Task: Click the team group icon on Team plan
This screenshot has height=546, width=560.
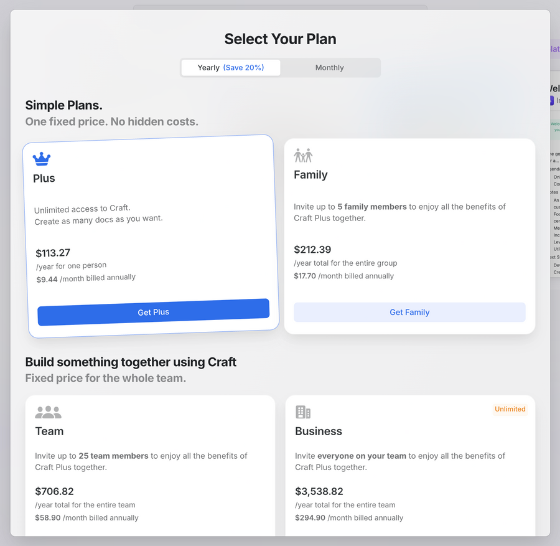Action: (x=49, y=412)
